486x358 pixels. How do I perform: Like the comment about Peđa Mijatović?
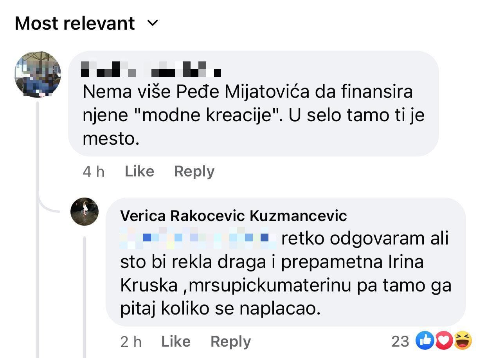pos(139,171)
